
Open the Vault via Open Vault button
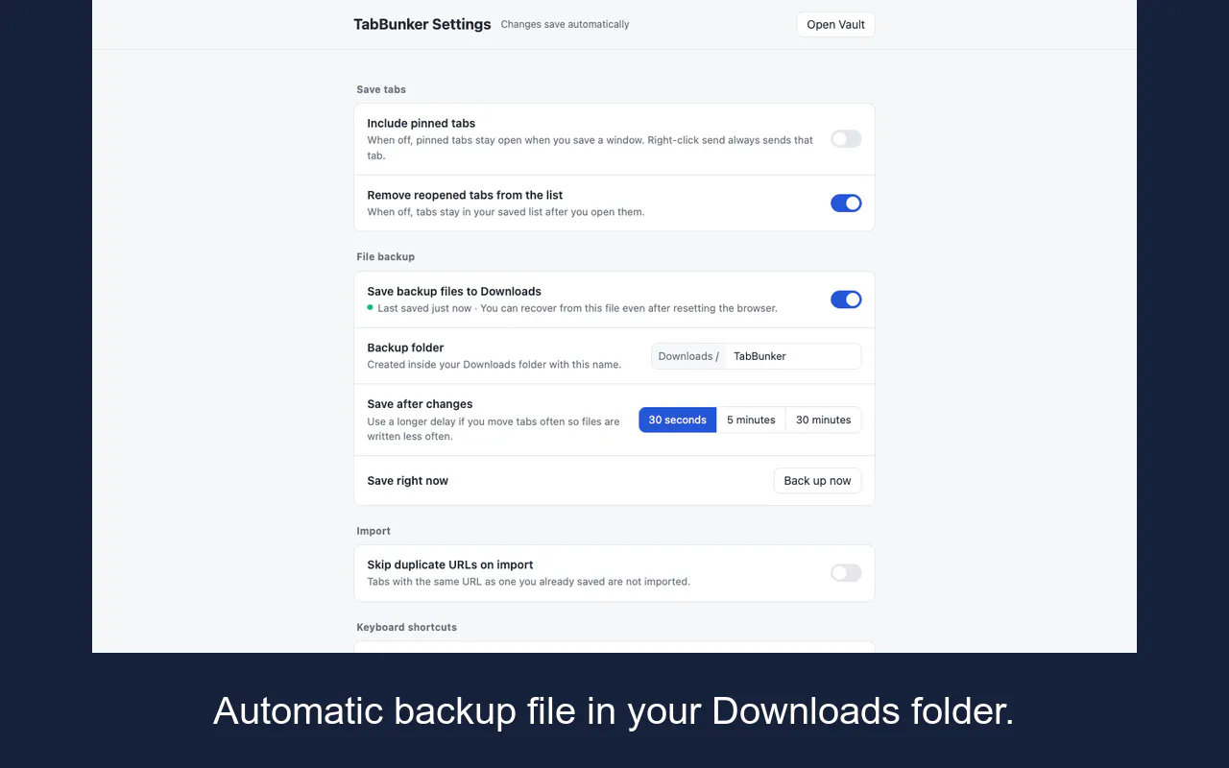[x=835, y=25]
